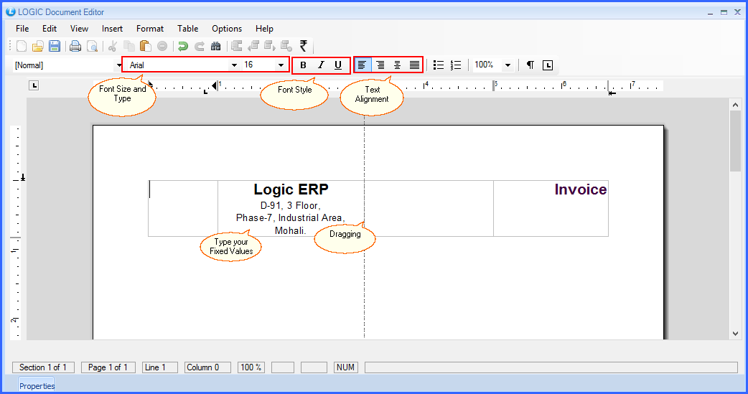The height and width of the screenshot is (394, 748).
Task: Open the View menu
Action: [79, 29]
